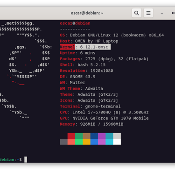Click the light gray color block
This screenshot has width=175, height=171.
click(117, 136)
